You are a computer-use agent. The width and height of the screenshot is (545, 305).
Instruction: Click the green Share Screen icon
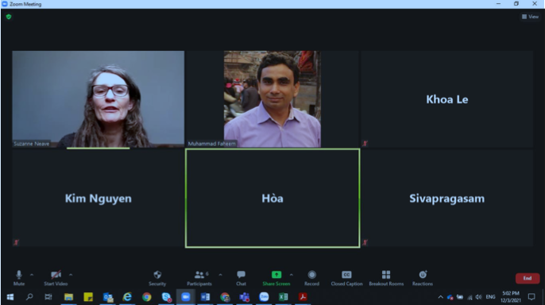(276, 275)
